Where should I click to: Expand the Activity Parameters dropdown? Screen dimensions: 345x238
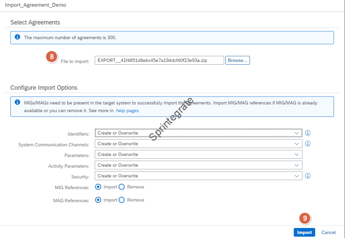coord(198,165)
